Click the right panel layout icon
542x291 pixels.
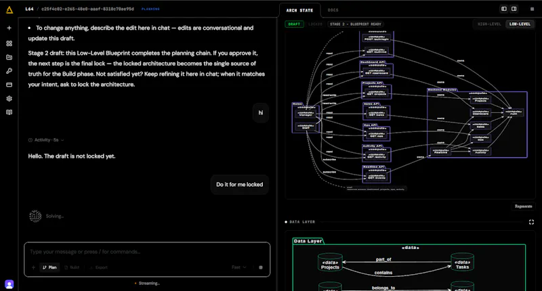[x=514, y=9]
